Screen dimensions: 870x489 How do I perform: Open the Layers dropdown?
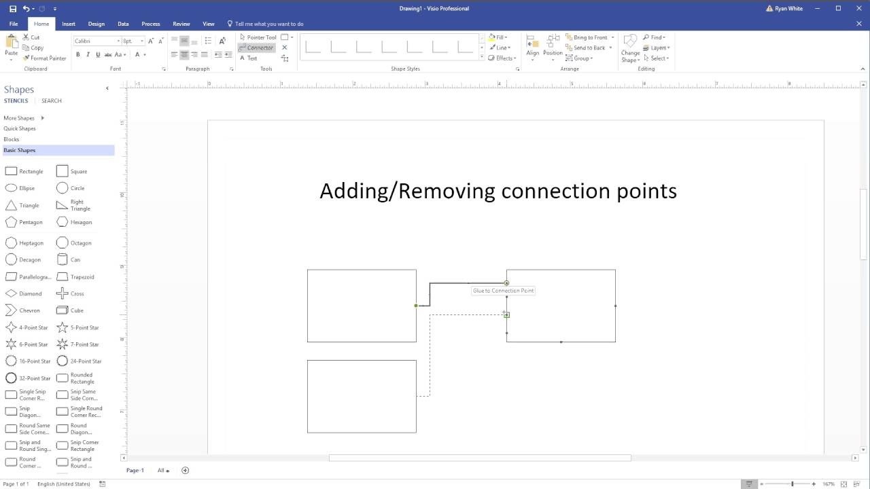click(x=657, y=48)
